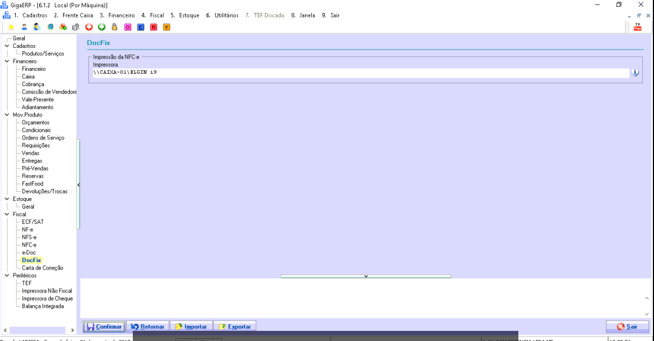The height and width of the screenshot is (341, 654).
Task: Click the info icon beside the printer field
Action: tap(635, 73)
